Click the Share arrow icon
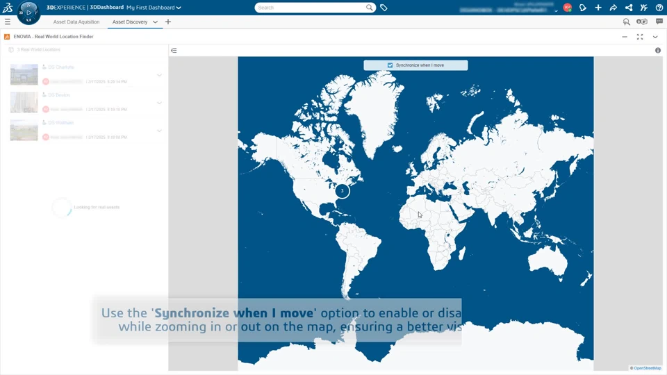667x375 pixels. (614, 8)
